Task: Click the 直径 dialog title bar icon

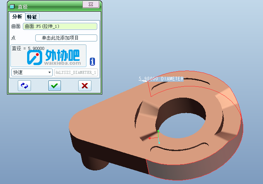Action: 12,7
